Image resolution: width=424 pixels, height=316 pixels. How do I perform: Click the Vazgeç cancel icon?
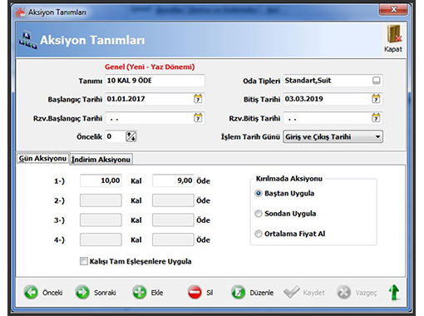click(344, 293)
